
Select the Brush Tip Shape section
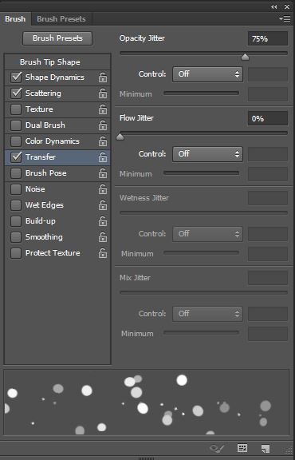[57, 62]
